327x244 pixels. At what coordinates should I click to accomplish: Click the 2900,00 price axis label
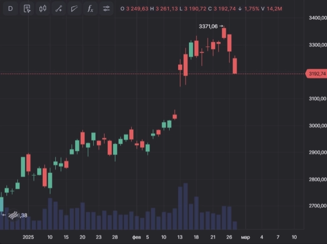click(x=318, y=152)
